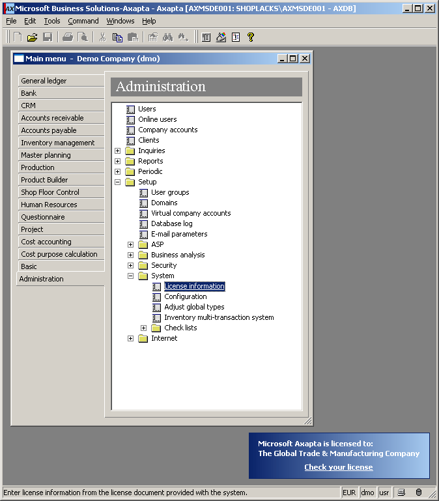Click usr layer in status bar

[x=384, y=493]
